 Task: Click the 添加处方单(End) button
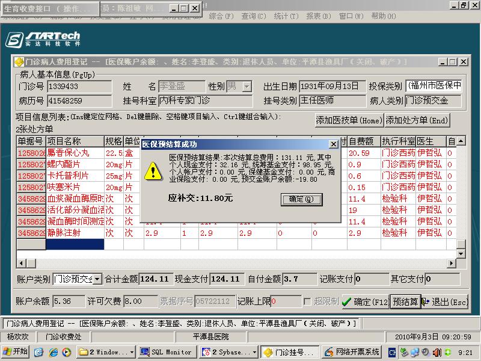[x=417, y=120]
